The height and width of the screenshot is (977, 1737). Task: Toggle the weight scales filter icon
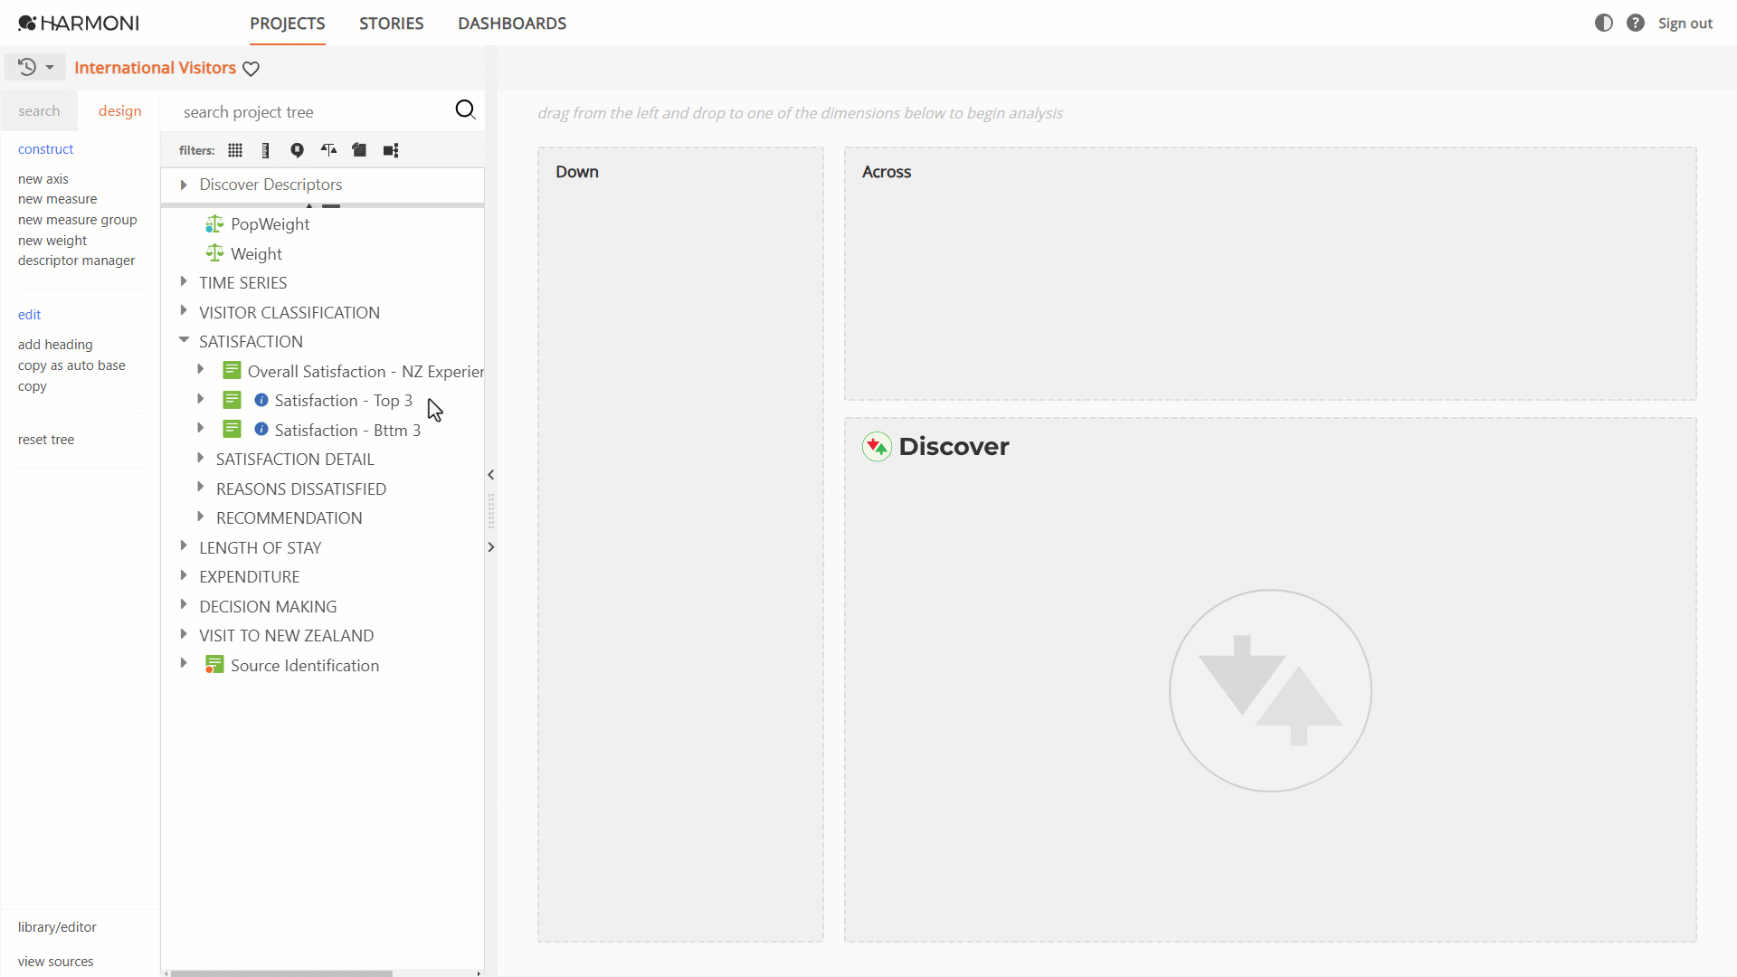(328, 150)
